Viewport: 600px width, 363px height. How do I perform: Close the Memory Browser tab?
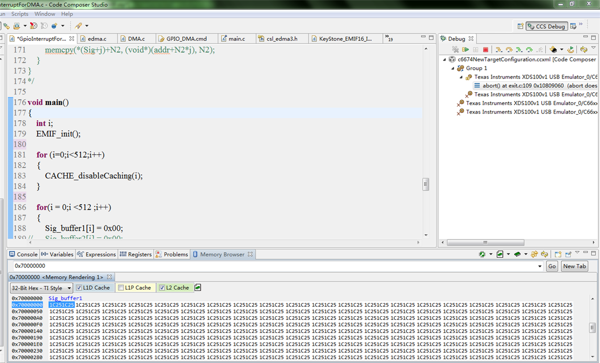(250, 254)
